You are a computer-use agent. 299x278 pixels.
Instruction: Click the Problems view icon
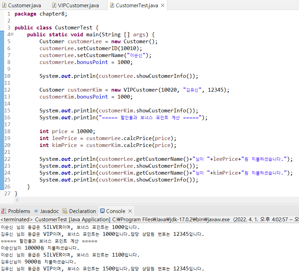point(4,211)
